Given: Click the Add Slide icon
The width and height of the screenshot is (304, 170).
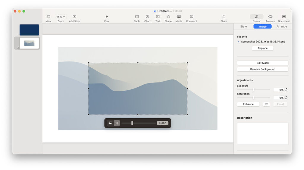Looking at the screenshot, I should pos(75,17).
